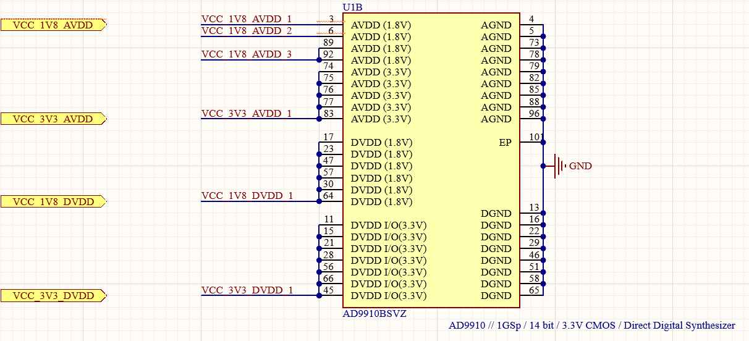Select pin number 92
The height and width of the screenshot is (341, 749).
tap(329, 54)
